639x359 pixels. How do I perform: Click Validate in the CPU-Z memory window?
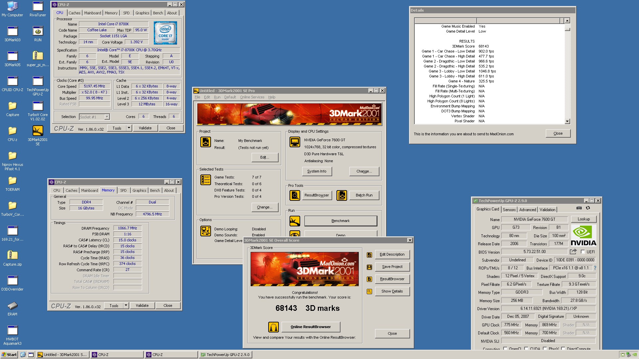click(142, 305)
